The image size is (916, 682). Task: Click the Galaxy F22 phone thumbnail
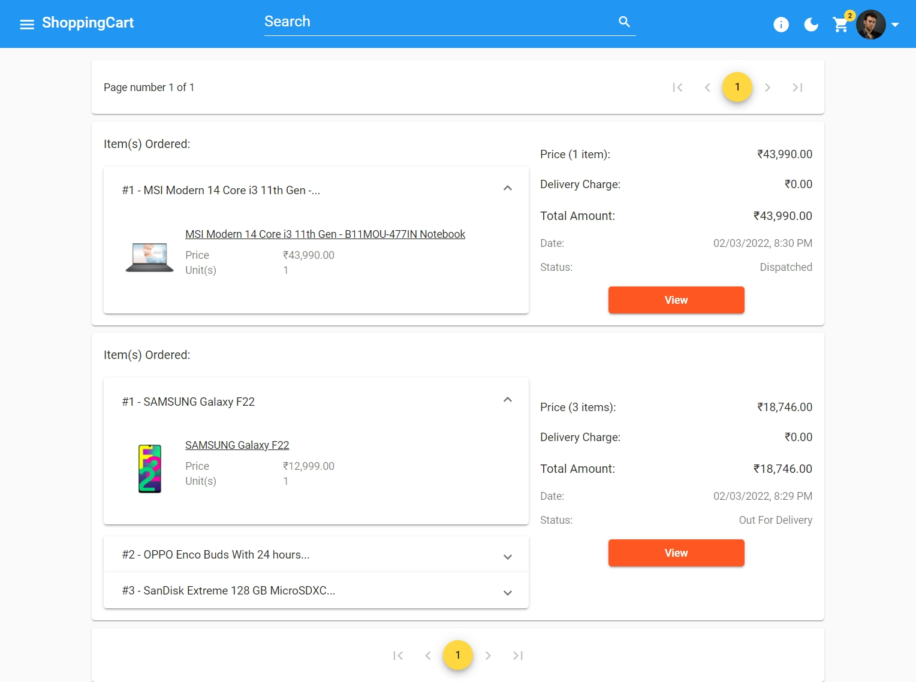coord(150,469)
